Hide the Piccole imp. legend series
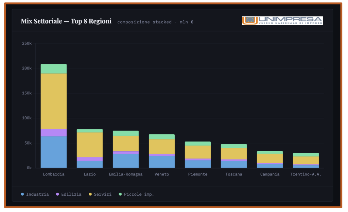 pos(136,194)
